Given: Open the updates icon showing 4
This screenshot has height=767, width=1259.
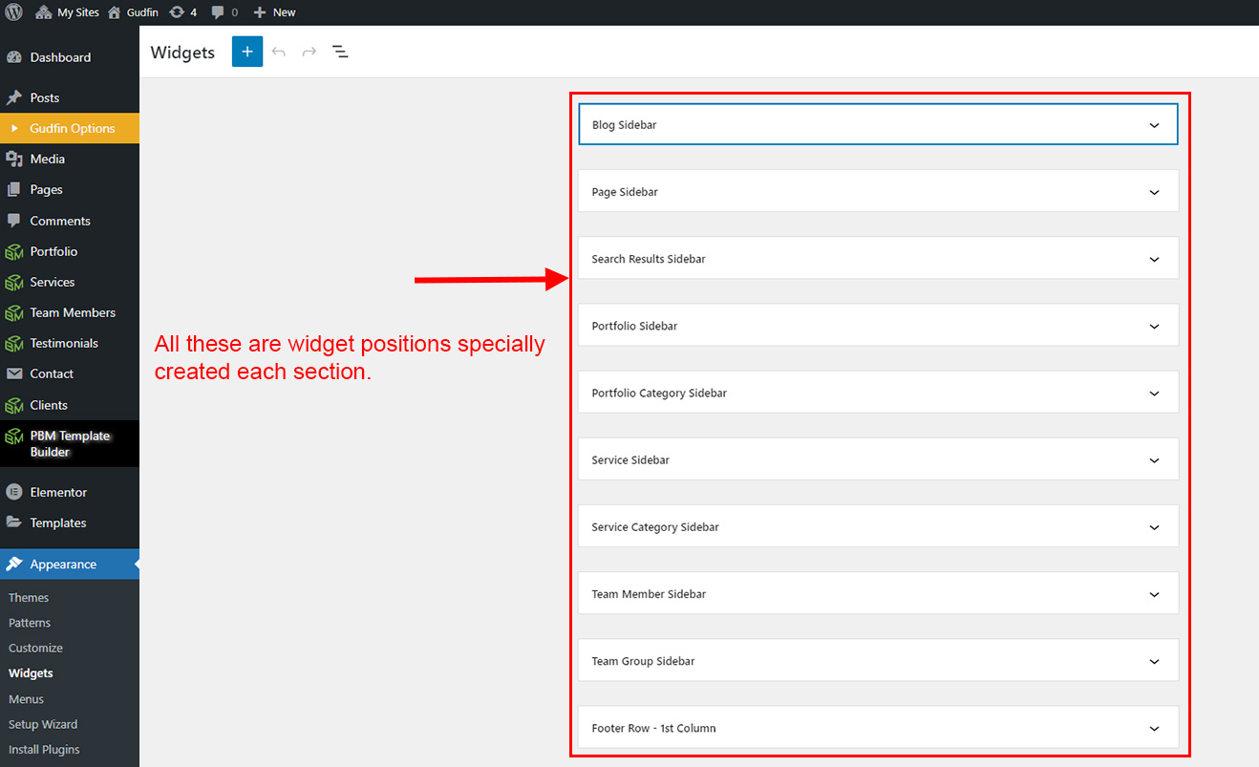Looking at the screenshot, I should (x=182, y=12).
